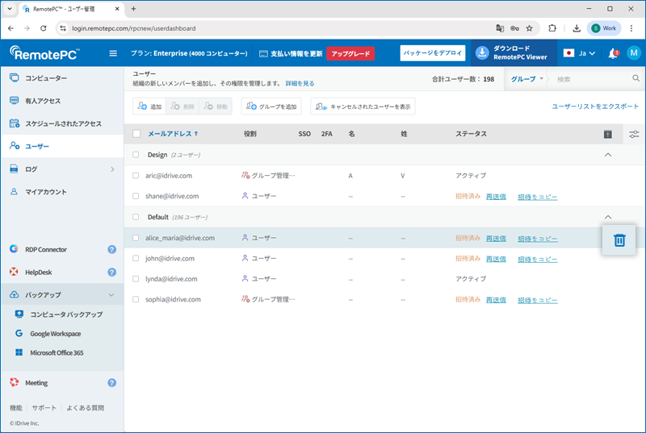
Task: Click 支払い情報を更新 in the header
Action: 292,53
